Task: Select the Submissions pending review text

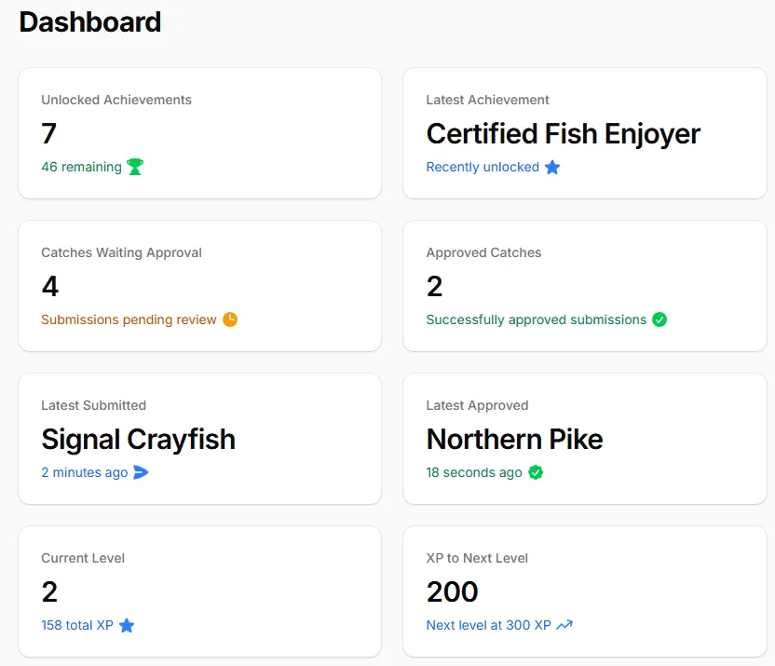Action: click(129, 319)
